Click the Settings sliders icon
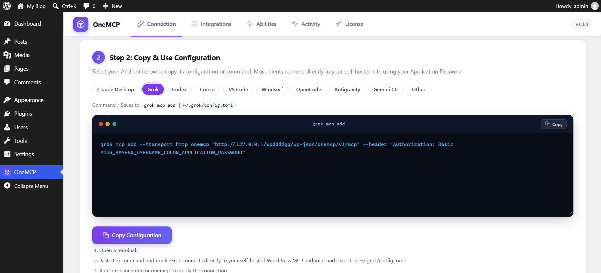 pos(7,154)
